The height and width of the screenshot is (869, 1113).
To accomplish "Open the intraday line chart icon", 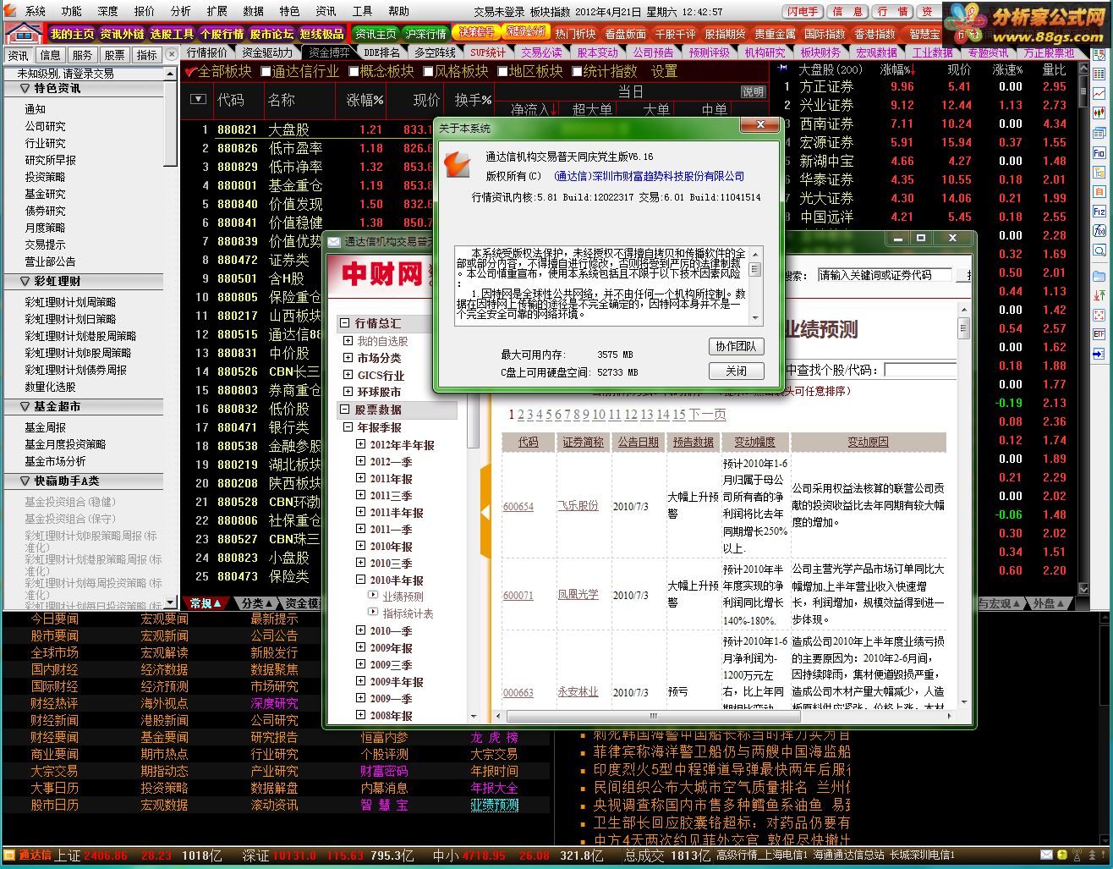I will pos(1099,93).
